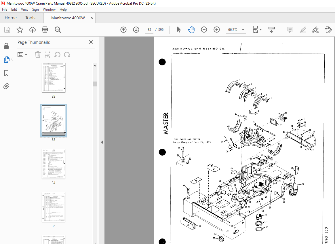The image size is (335, 244).
Task: Click the stamp/redact tool icon
Action: point(328,30)
